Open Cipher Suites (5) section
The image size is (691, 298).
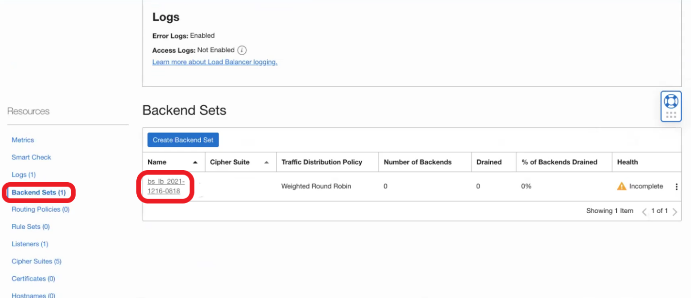[x=36, y=261]
